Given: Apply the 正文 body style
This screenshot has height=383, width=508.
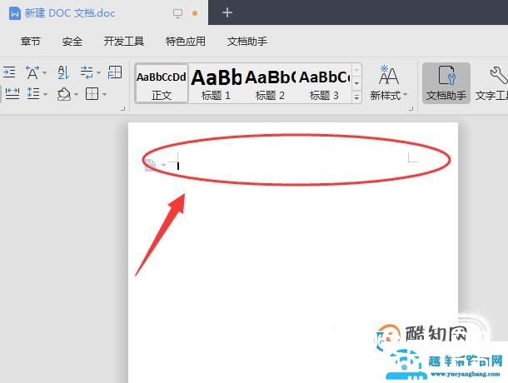Looking at the screenshot, I should (162, 82).
